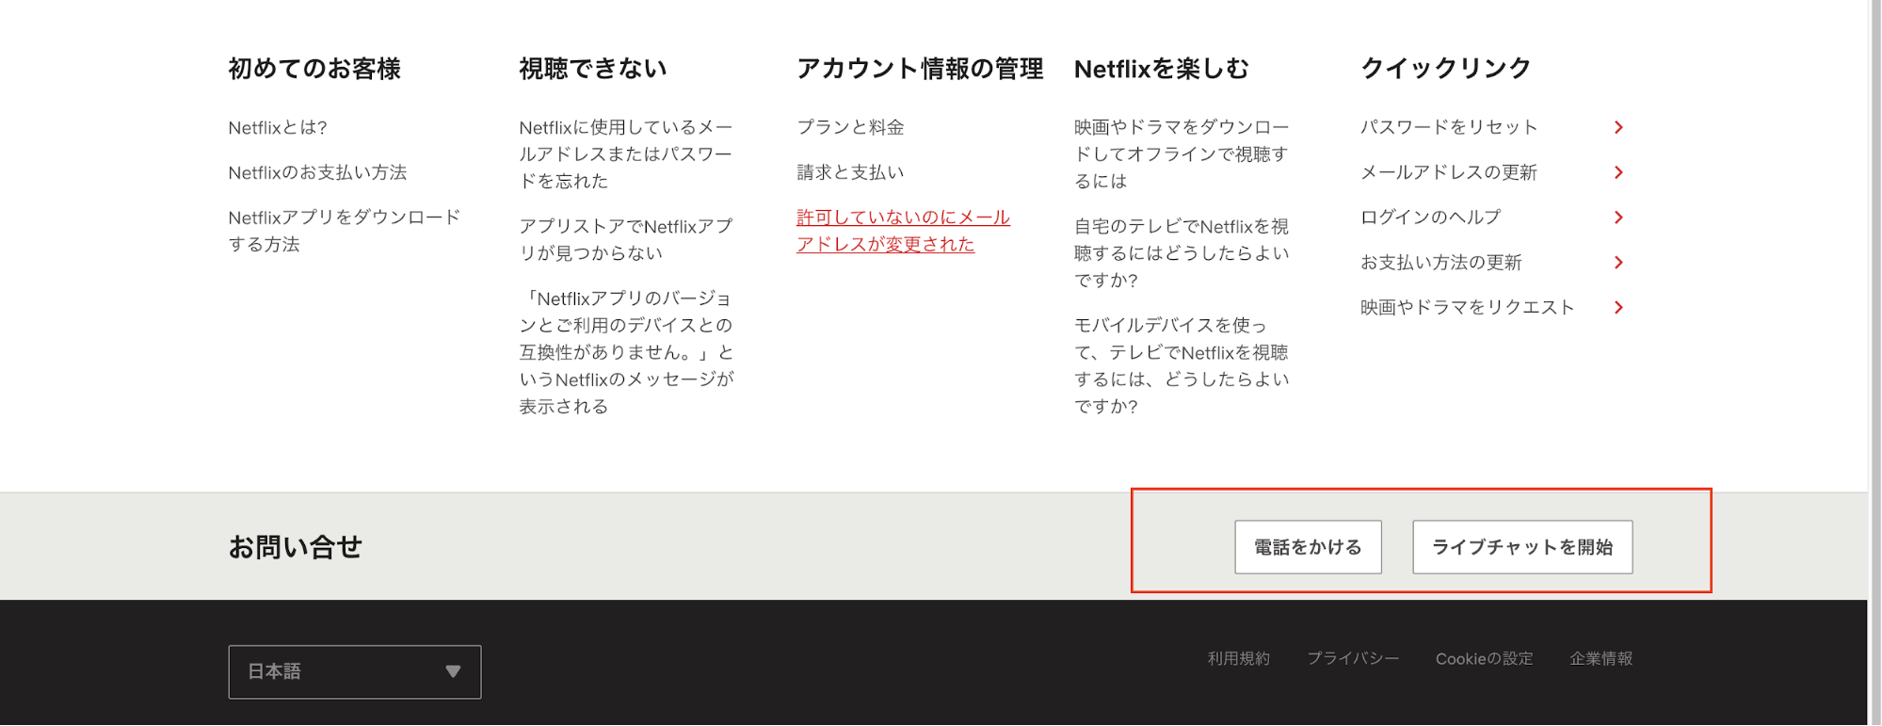The height and width of the screenshot is (726, 1882).
Task: Click the 初めてのお客様 heading
Action: (314, 69)
